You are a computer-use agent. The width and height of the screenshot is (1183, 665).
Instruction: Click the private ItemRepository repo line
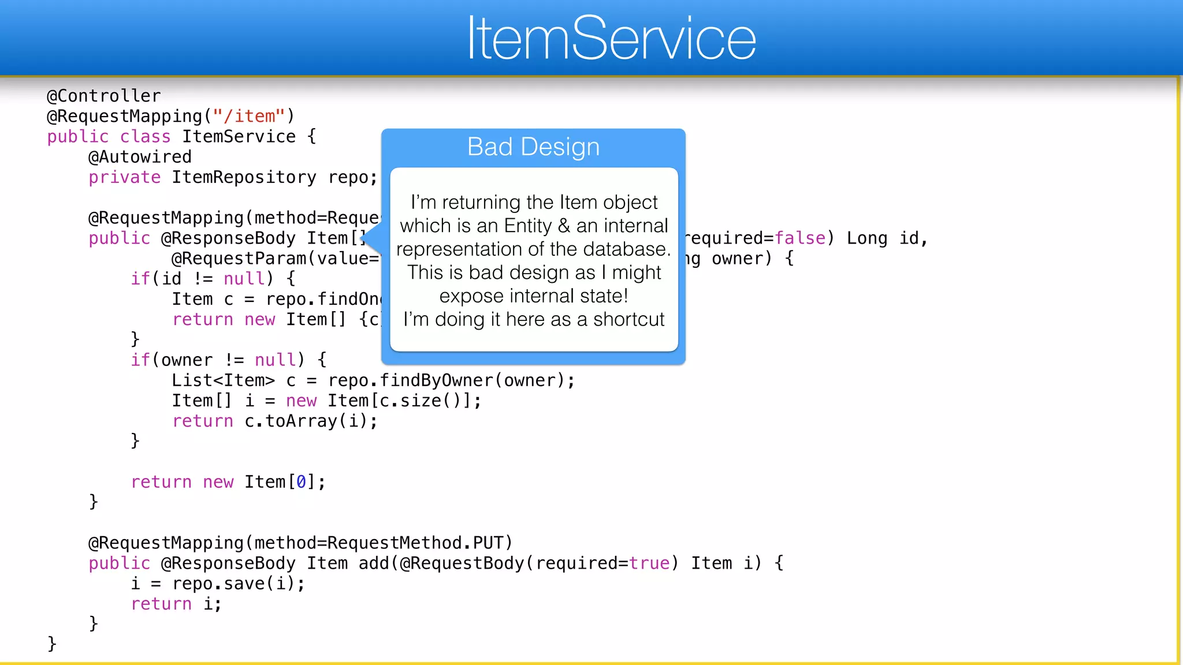pos(232,177)
